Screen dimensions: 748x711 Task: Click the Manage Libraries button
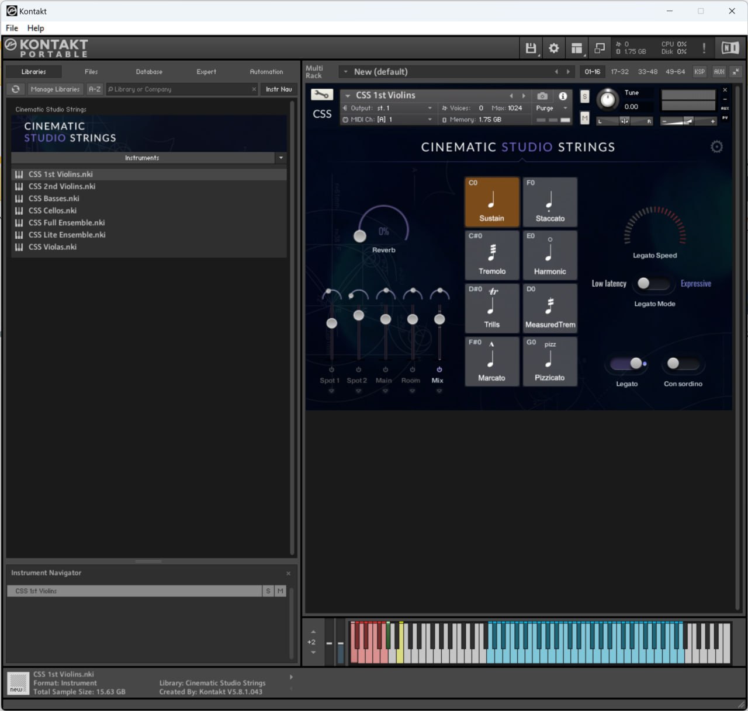click(55, 89)
